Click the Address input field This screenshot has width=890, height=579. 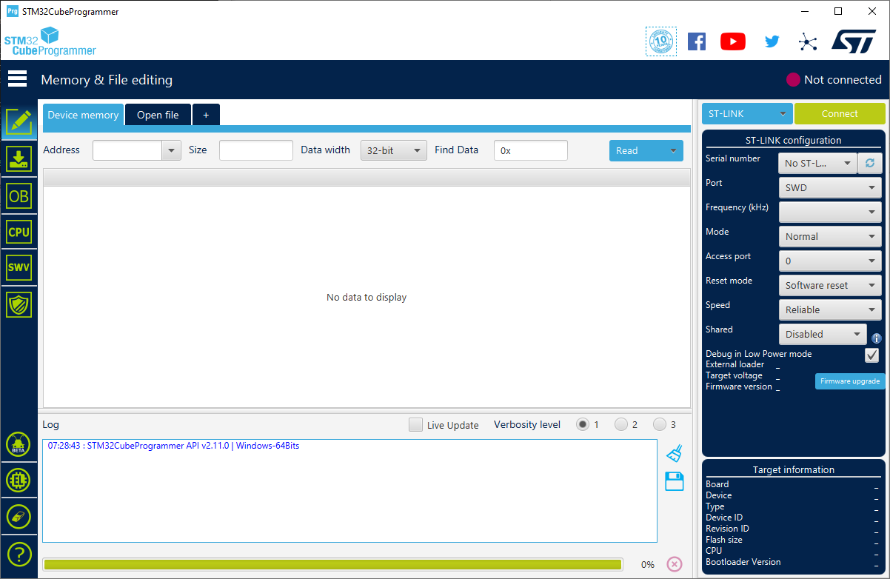[x=127, y=150]
